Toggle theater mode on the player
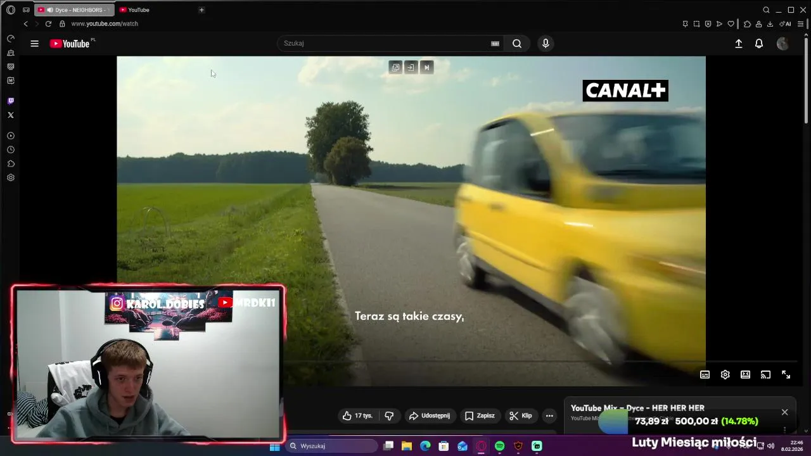This screenshot has height=456, width=811. tap(746, 375)
